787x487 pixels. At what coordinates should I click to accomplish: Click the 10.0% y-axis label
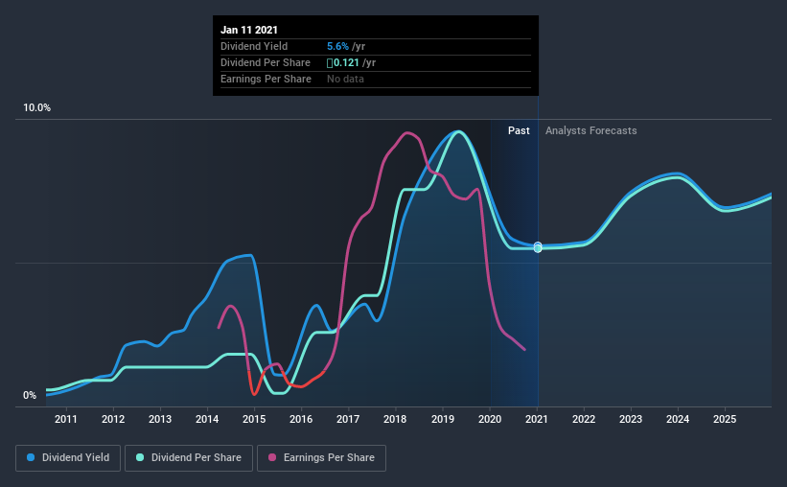[x=36, y=108]
